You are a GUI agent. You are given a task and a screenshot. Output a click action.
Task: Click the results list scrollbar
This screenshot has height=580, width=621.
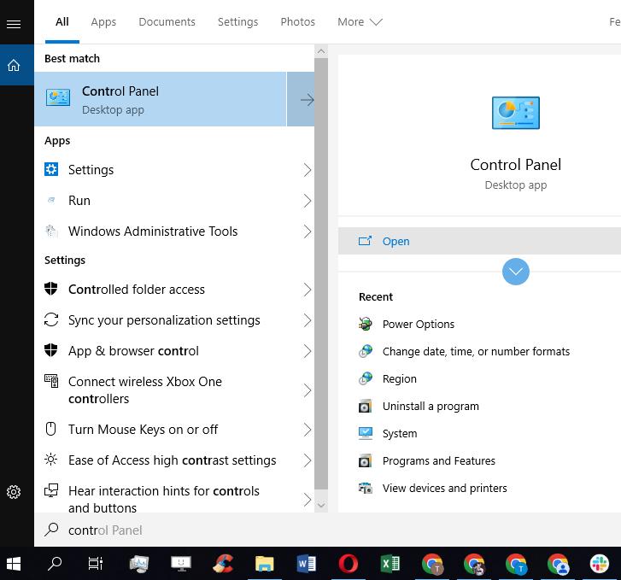[321, 273]
